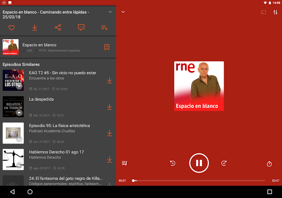Open the audio equalizer settings icon
The width and height of the screenshot is (282, 198).
(x=275, y=12)
